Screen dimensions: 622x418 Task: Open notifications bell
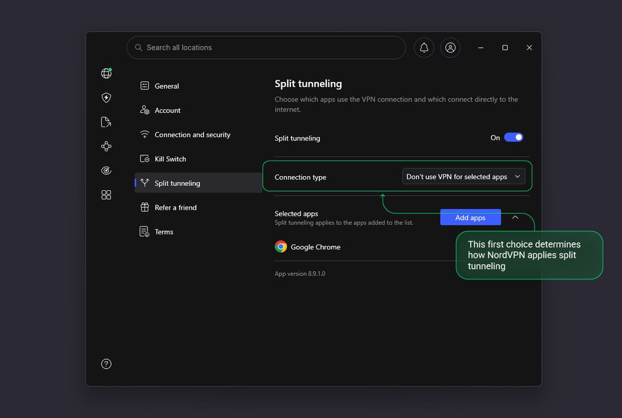(x=424, y=47)
